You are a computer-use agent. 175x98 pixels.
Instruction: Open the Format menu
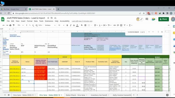click(30, 21)
